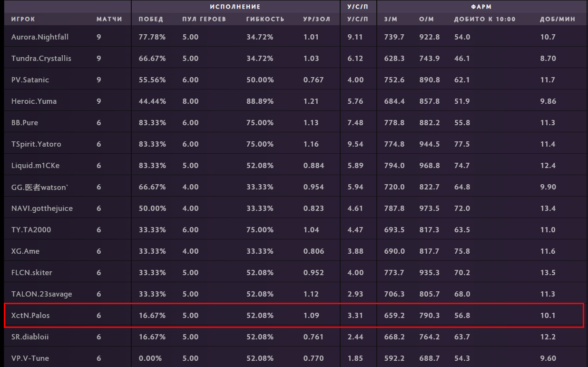
Task: Select player GG.医者watson`
Action: click(x=40, y=187)
